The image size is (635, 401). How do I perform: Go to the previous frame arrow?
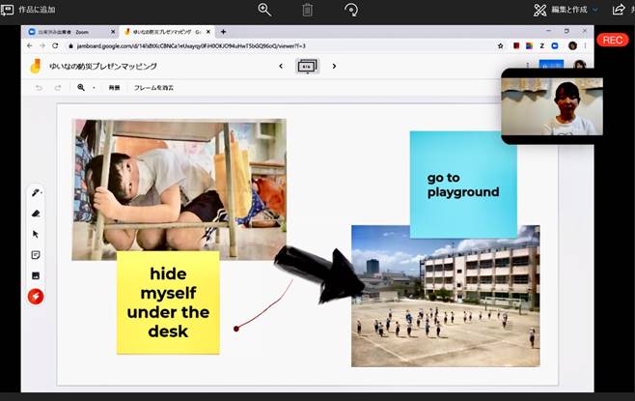[281, 67]
